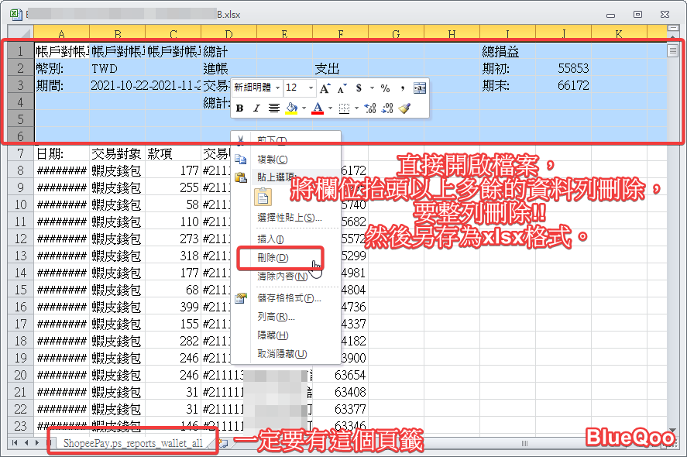Screen dimensions: 687x457
Task: Click first-sheet navigation arrow at bottom left
Action: (14, 443)
